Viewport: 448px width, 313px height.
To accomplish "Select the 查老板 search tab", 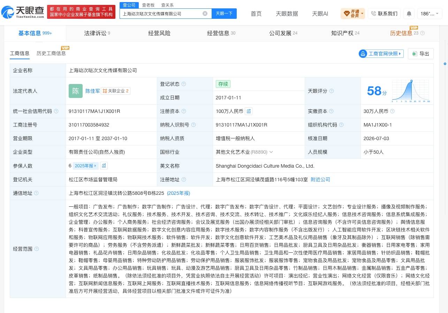I will [x=148, y=5].
